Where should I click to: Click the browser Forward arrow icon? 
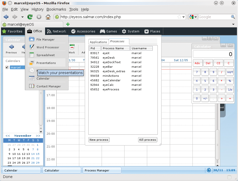(x=15, y=17)
